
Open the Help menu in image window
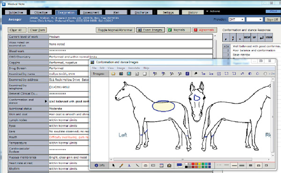click(x=146, y=68)
